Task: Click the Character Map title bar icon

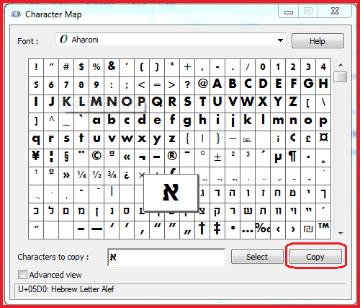Action: [x=16, y=14]
